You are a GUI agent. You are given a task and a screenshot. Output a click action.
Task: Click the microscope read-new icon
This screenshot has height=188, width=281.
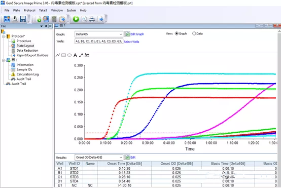coord(15,19)
